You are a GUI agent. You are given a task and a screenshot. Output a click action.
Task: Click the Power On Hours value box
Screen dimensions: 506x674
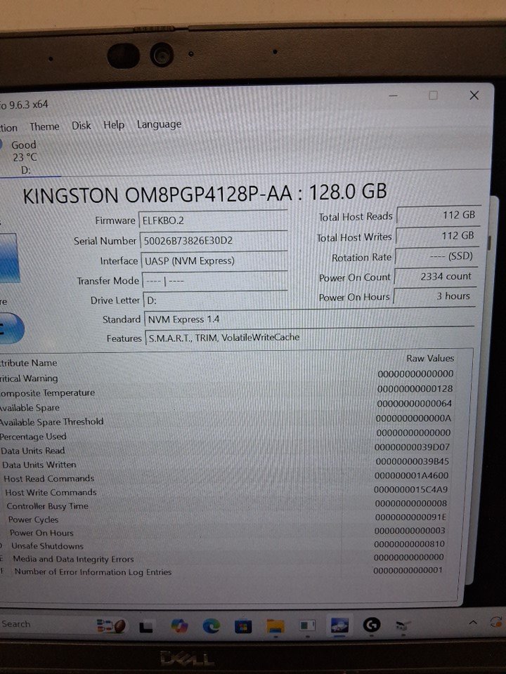(436, 296)
